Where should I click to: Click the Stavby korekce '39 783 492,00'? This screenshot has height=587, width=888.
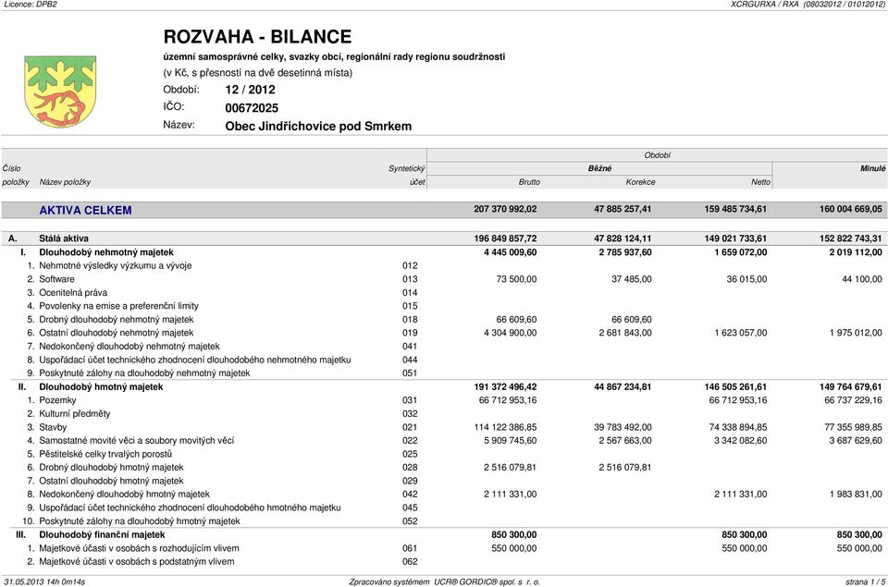[x=623, y=427]
